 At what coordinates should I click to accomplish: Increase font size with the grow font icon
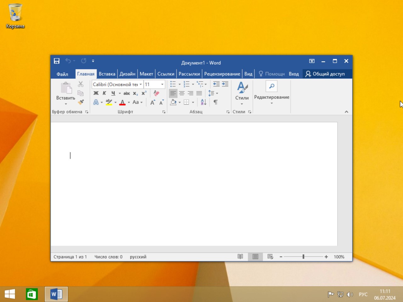coord(152,102)
